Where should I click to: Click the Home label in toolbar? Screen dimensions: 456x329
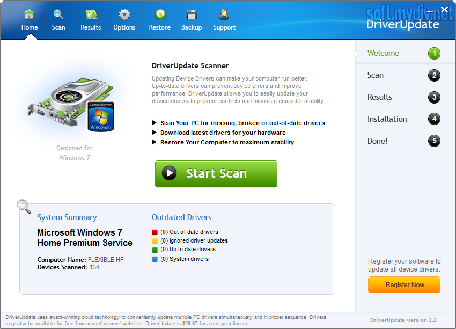pyautogui.click(x=30, y=27)
